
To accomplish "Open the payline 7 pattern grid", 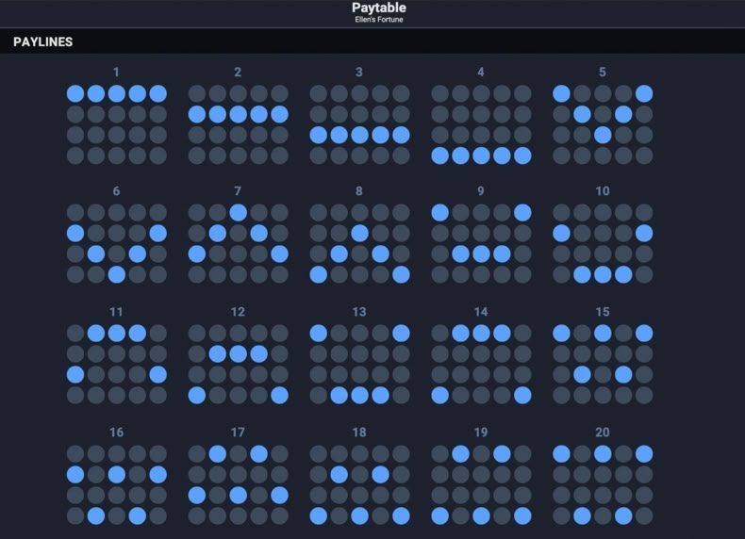I will coord(238,244).
